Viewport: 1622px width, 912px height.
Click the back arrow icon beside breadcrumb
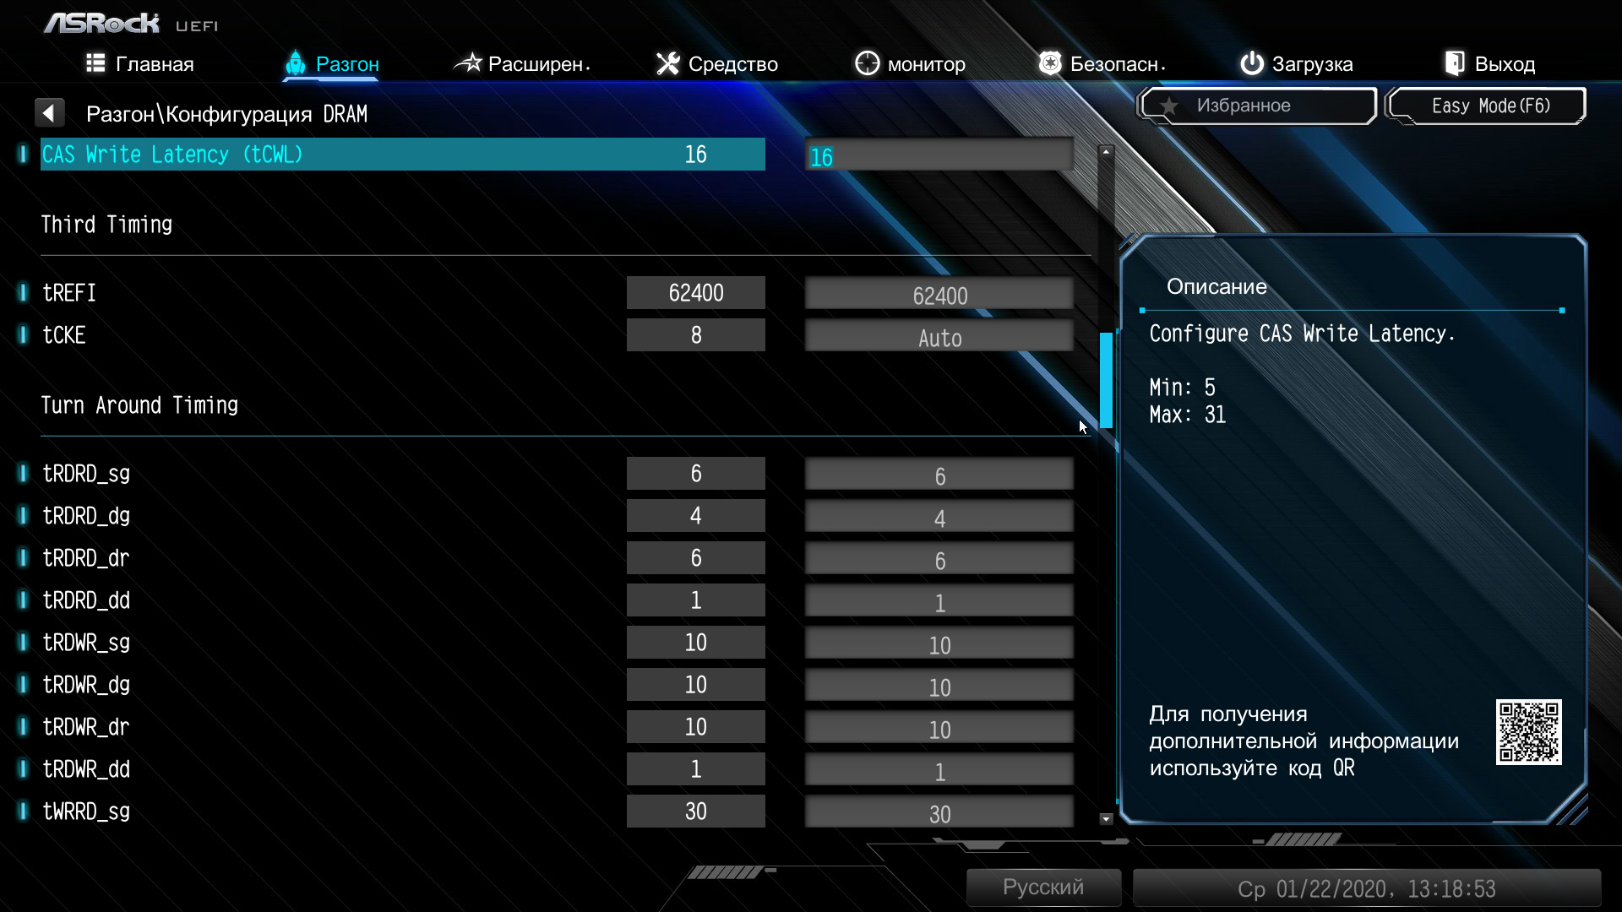[x=49, y=112]
